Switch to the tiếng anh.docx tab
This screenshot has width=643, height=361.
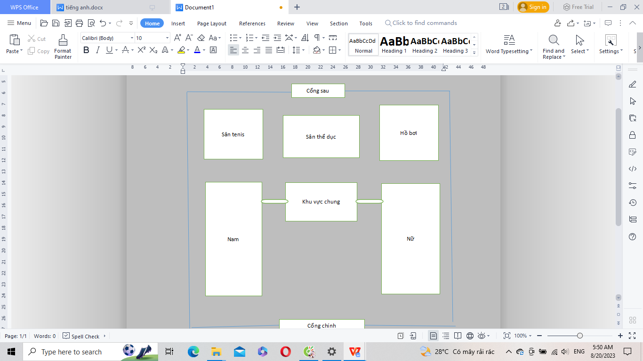click(x=85, y=7)
